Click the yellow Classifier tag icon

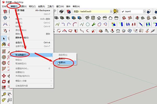click(x=116, y=11)
